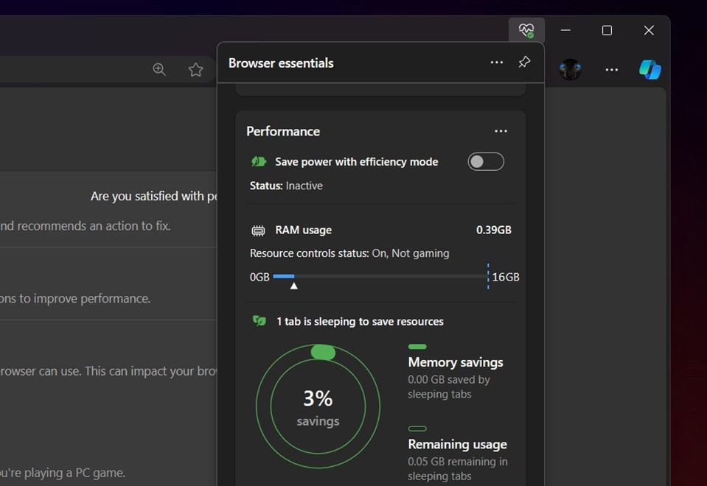The image size is (707, 486).
Task: Toggle Save power with efficiency mode
Action: pos(486,162)
